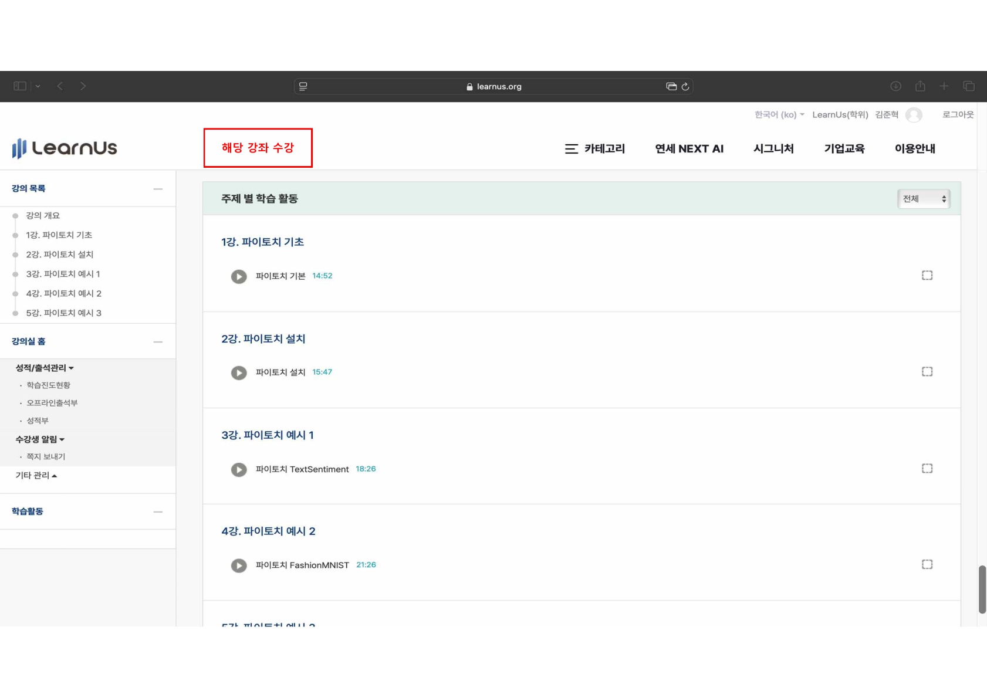This screenshot has width=987, height=698.
Task: Play the 파이토치 TextSentiment video
Action: pyautogui.click(x=239, y=469)
